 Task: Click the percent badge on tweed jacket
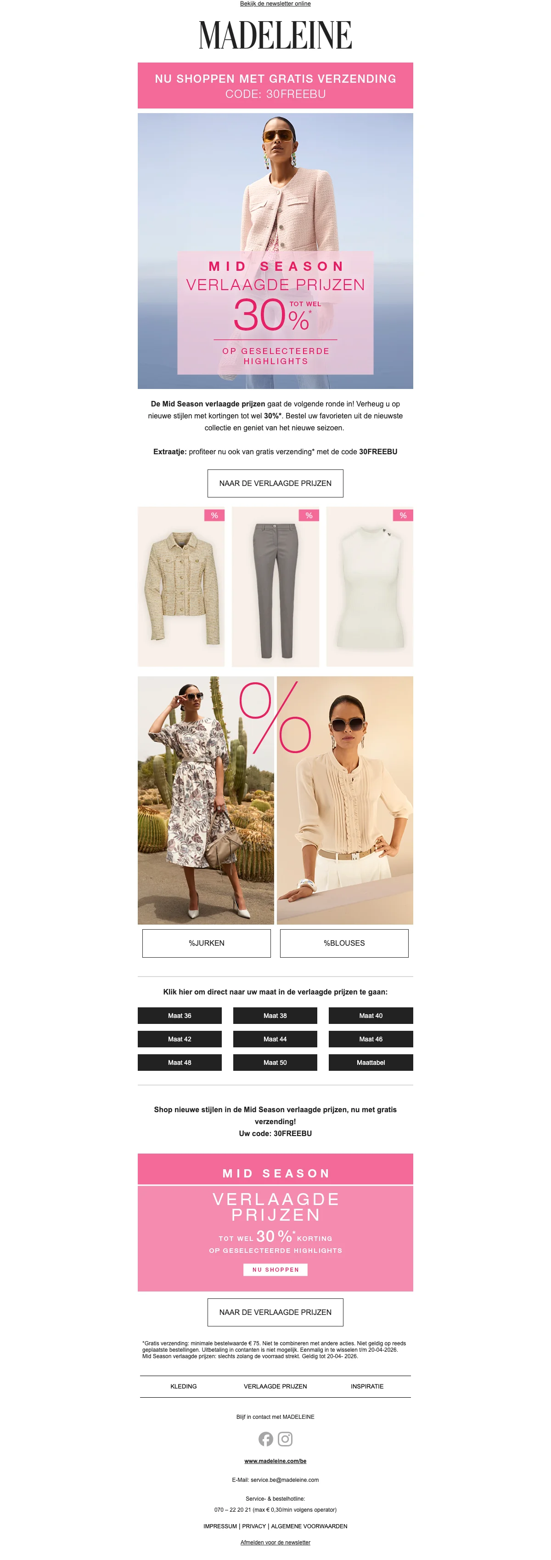pos(214,515)
